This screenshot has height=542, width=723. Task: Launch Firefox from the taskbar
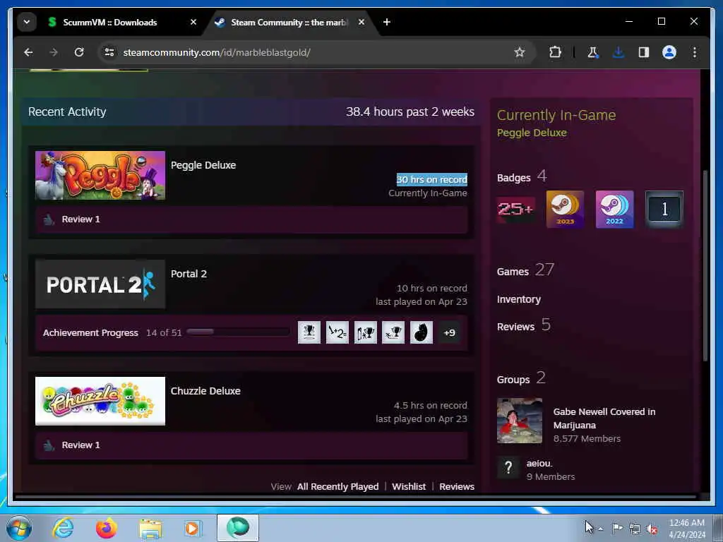pos(107,528)
